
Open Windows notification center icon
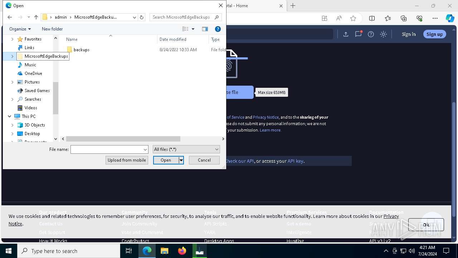(x=446, y=251)
